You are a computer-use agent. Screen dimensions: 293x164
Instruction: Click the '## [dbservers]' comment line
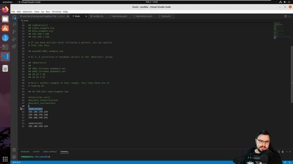(x=38, y=63)
